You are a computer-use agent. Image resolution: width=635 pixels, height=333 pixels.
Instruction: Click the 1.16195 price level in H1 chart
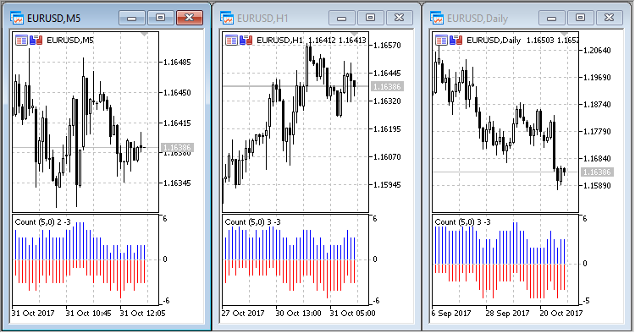pos(387,129)
